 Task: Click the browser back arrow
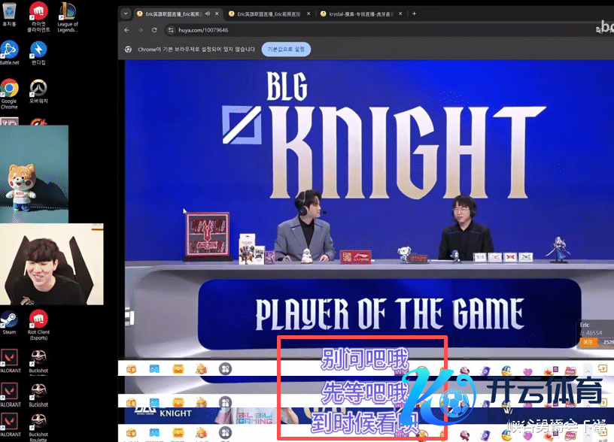pos(126,29)
